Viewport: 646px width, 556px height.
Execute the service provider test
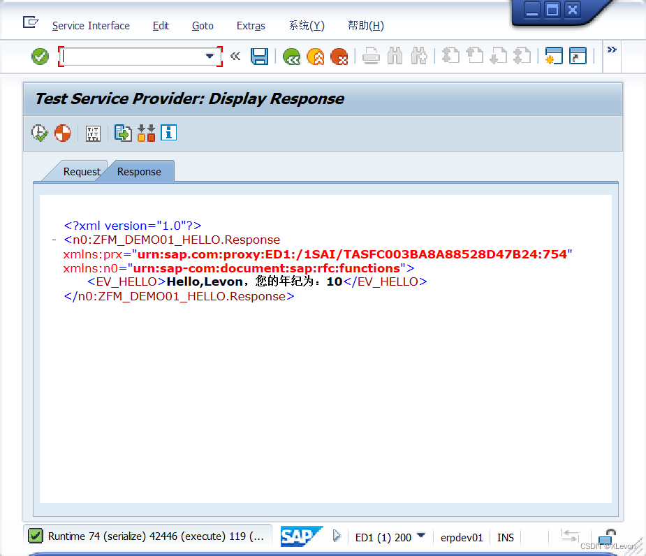[40, 132]
